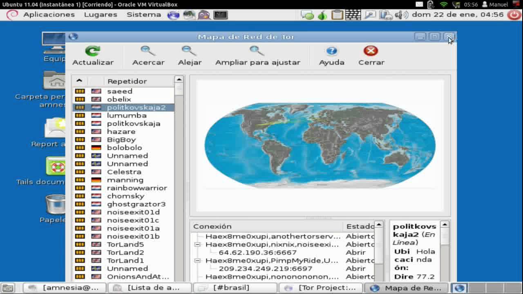This screenshot has height=294, width=523.
Task: Select relay rainbowwarrior
Action: pos(123,188)
